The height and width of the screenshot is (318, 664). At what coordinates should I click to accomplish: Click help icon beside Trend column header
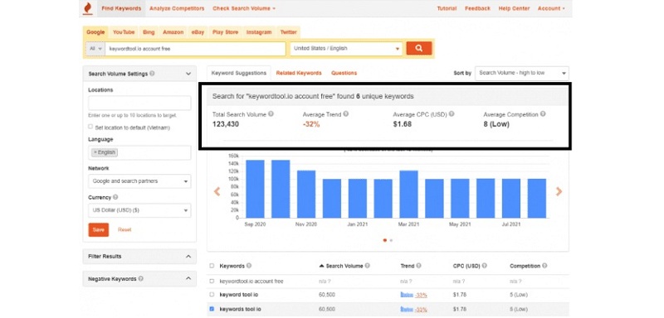(x=418, y=266)
